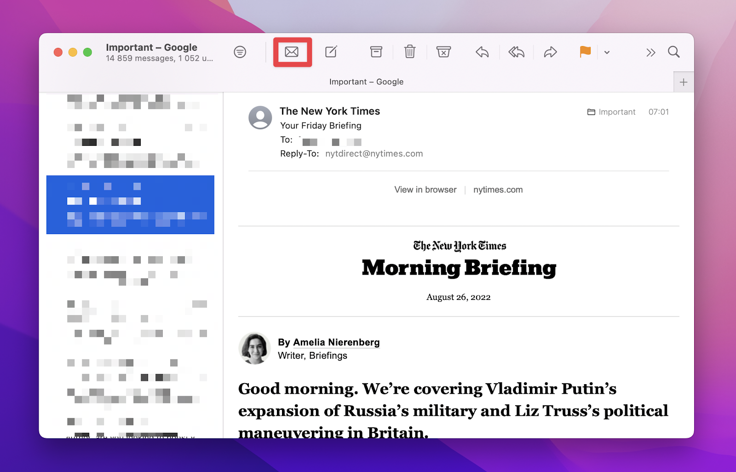Click the New York Times logo
Image resolution: width=736 pixels, height=472 pixels.
[460, 246]
